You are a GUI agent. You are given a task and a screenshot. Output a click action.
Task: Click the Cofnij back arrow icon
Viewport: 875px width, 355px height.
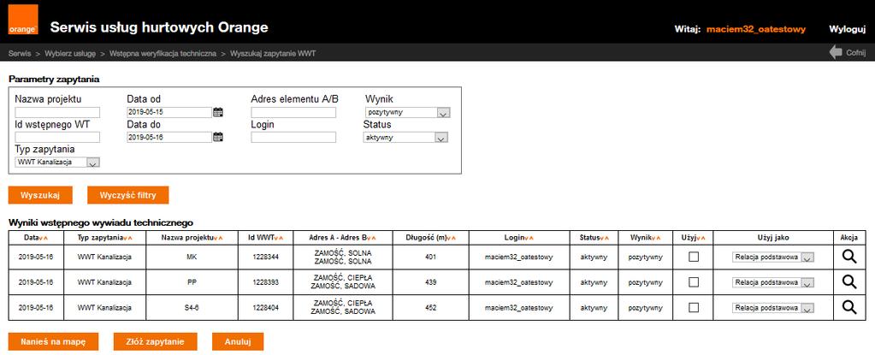click(x=836, y=53)
